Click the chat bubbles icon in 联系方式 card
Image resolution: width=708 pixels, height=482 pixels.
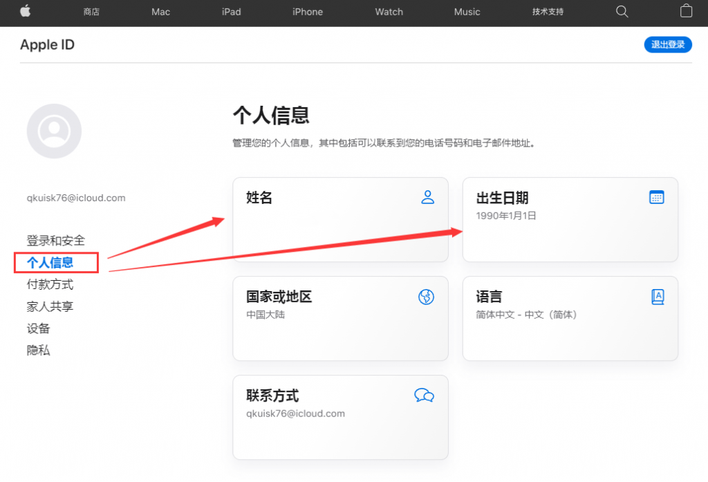[x=424, y=396]
